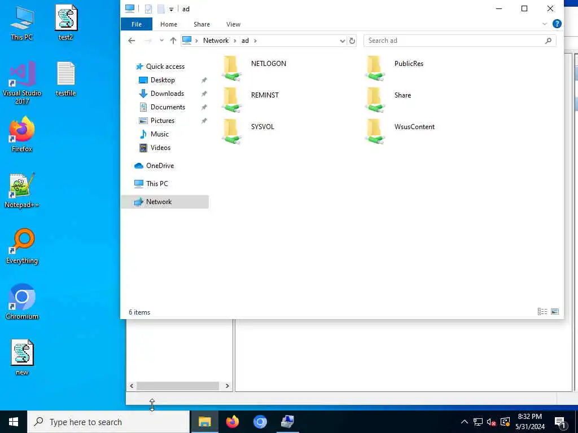The height and width of the screenshot is (433, 578).
Task: Customize Quick Access Toolbar dropdown
Action: click(x=171, y=9)
